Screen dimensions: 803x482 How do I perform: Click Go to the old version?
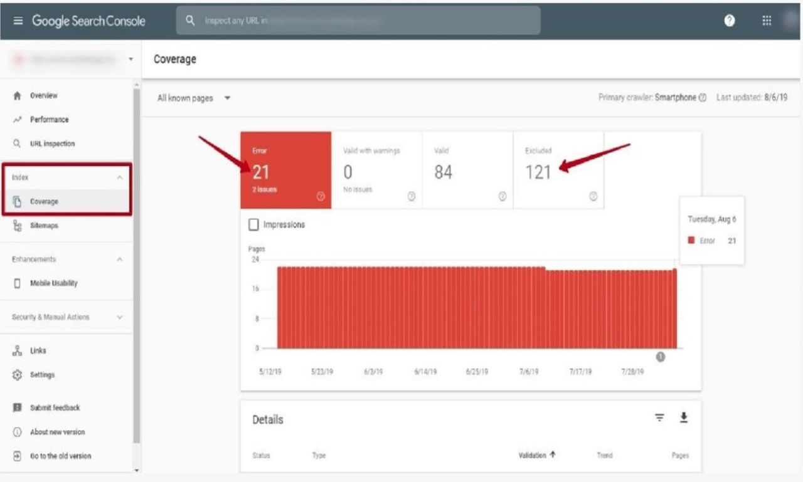point(60,456)
